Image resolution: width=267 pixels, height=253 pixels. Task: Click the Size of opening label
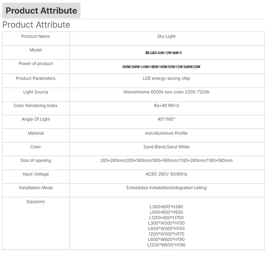[x=36, y=161]
